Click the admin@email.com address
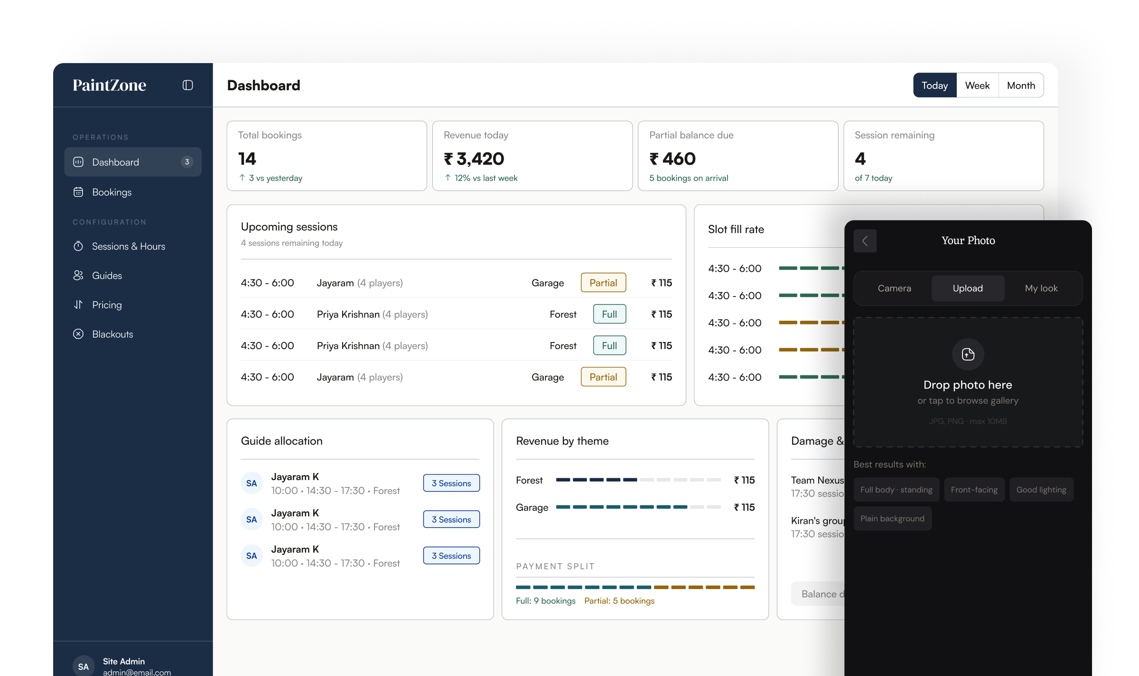 [x=137, y=672]
